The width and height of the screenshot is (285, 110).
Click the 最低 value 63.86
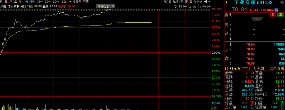279,82
